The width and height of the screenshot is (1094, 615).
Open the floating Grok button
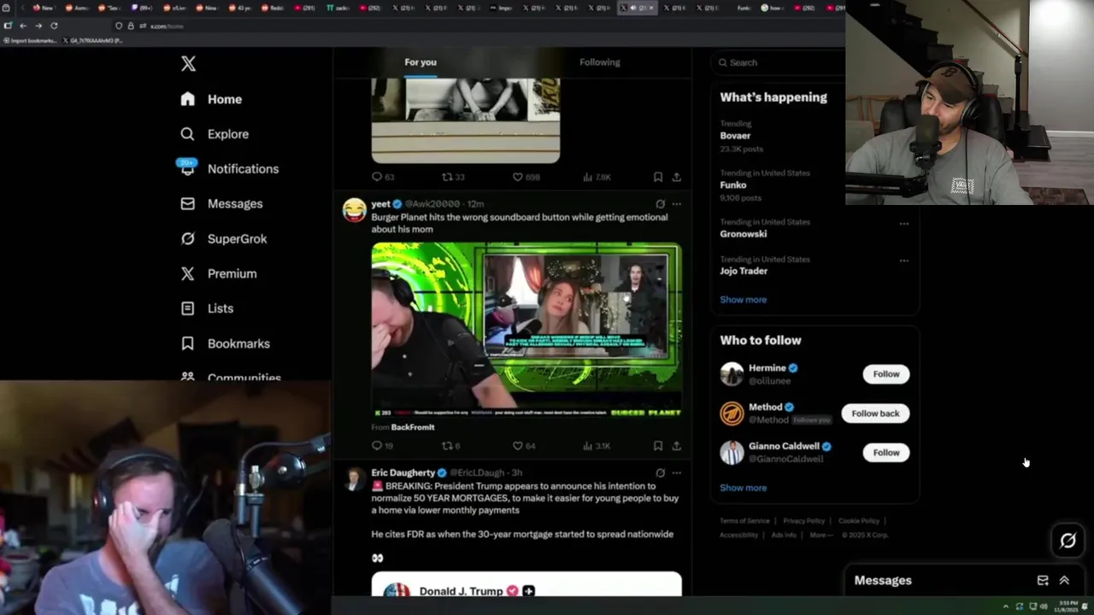click(1068, 541)
